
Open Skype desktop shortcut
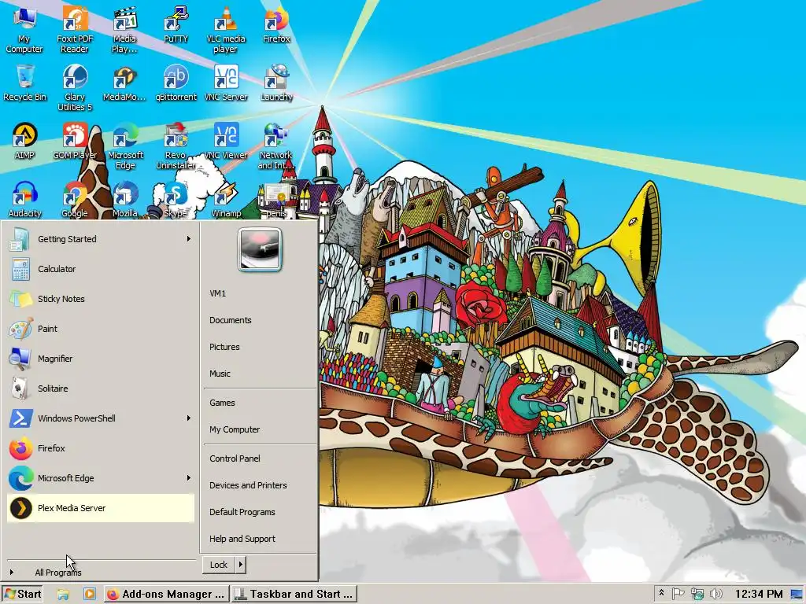click(176, 199)
